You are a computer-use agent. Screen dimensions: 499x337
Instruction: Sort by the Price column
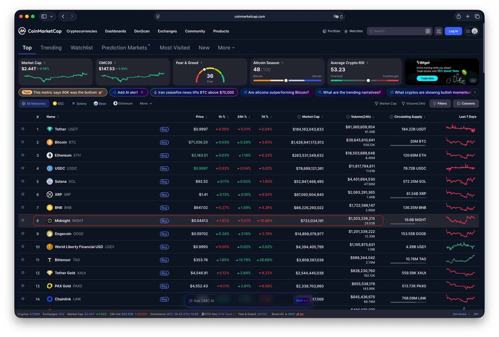coord(201,117)
